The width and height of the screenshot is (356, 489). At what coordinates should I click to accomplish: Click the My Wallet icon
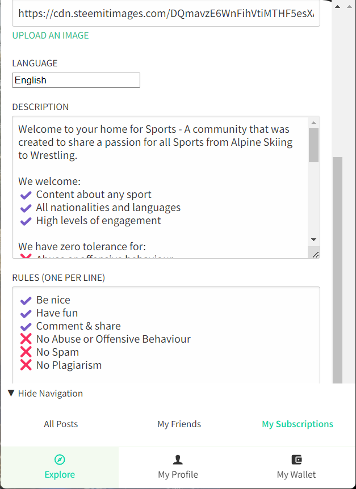(x=296, y=460)
